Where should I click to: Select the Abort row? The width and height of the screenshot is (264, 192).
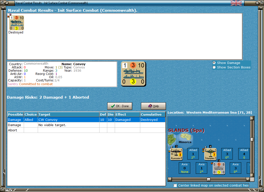[86, 130]
